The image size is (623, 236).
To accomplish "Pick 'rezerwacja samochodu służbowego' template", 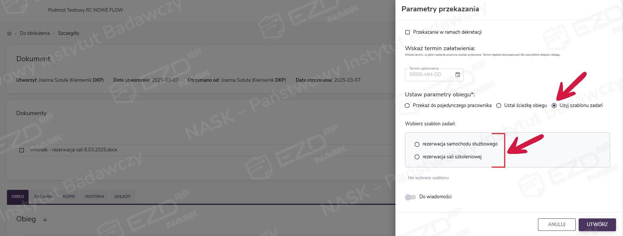I will click(417, 144).
